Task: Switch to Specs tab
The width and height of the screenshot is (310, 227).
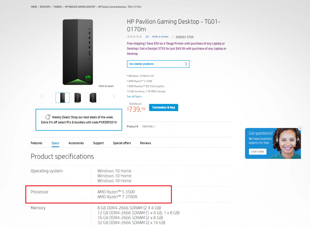Action: point(56,143)
